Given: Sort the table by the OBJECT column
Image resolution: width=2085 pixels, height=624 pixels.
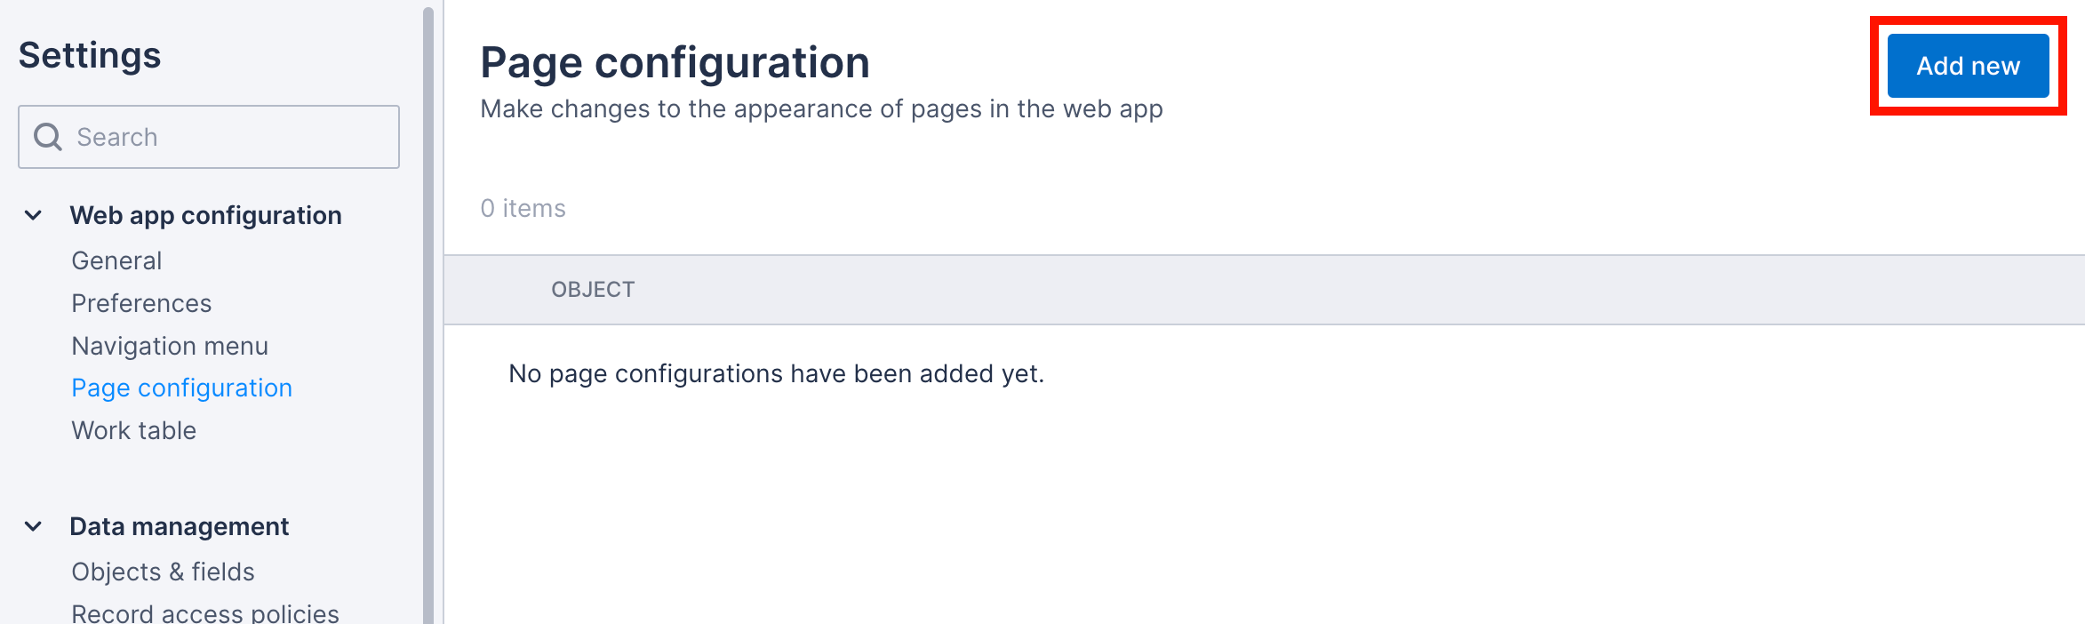Looking at the screenshot, I should pos(594,289).
